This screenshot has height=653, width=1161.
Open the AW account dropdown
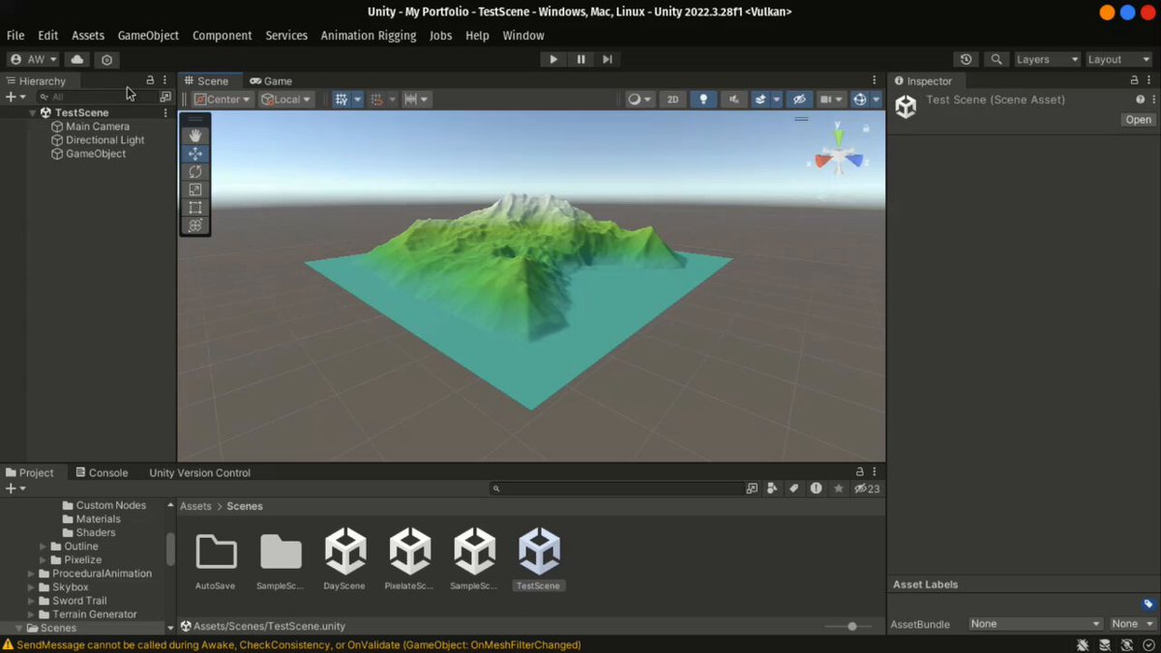pos(34,59)
